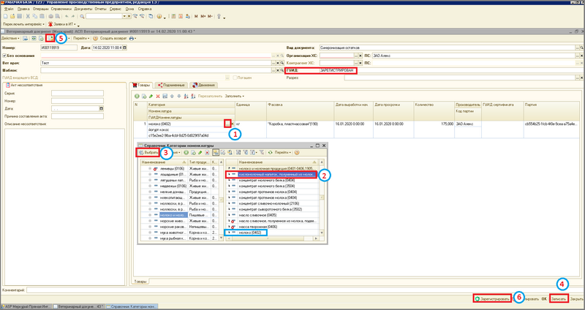Image resolution: width=585 pixels, height=310 pixels.
Task: Click the green add icon in Справочник window toolbar
Action: click(x=186, y=152)
